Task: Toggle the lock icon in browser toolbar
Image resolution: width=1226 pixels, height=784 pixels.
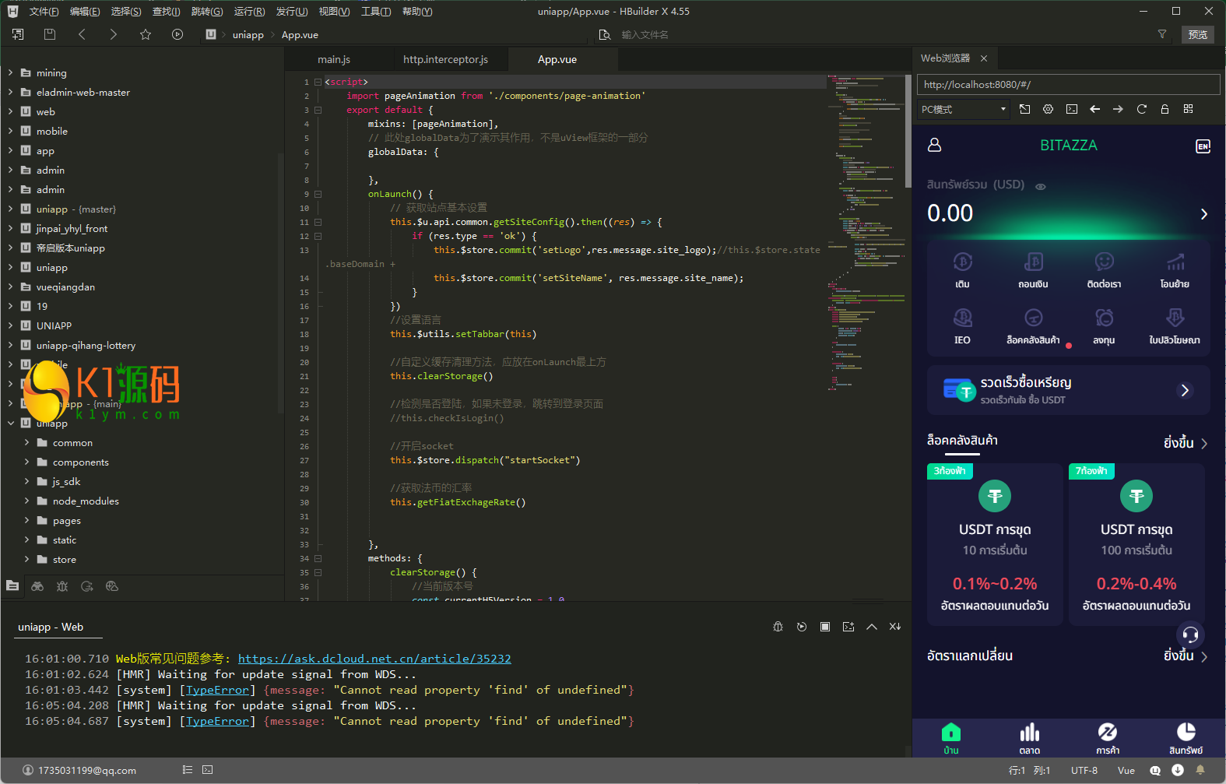Action: pos(1165,109)
